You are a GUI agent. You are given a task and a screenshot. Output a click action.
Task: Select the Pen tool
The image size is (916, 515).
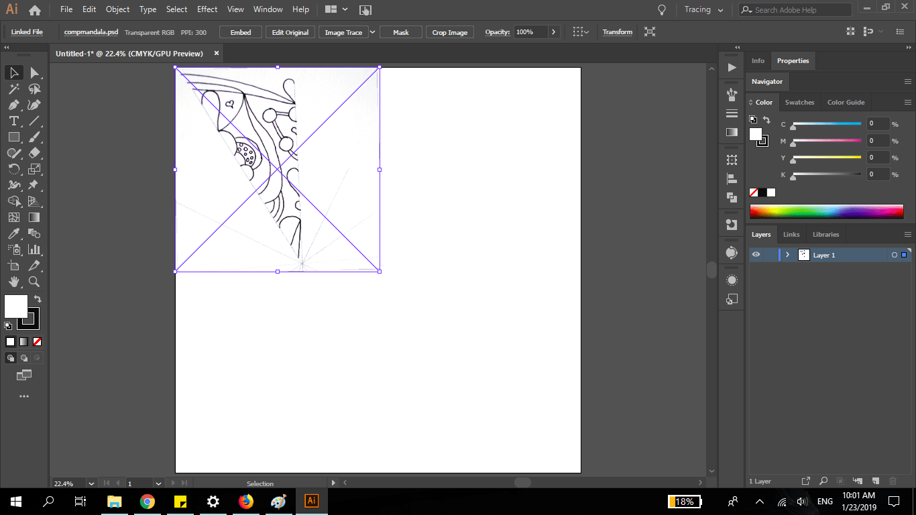click(13, 105)
